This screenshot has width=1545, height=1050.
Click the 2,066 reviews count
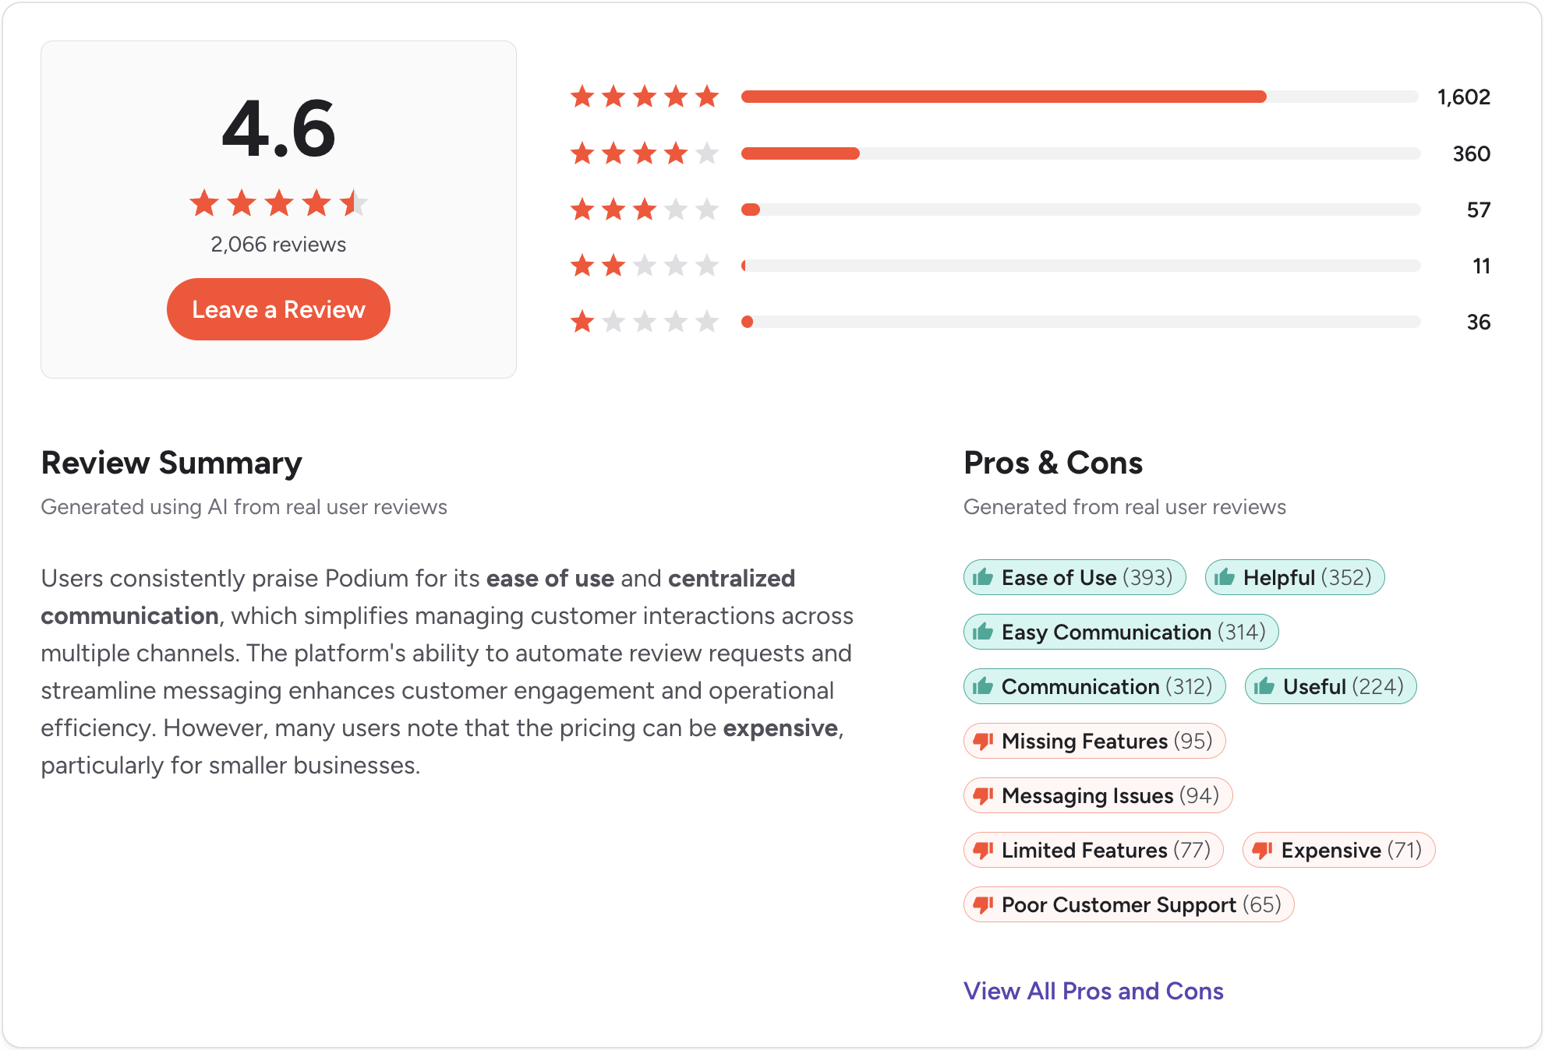278,244
